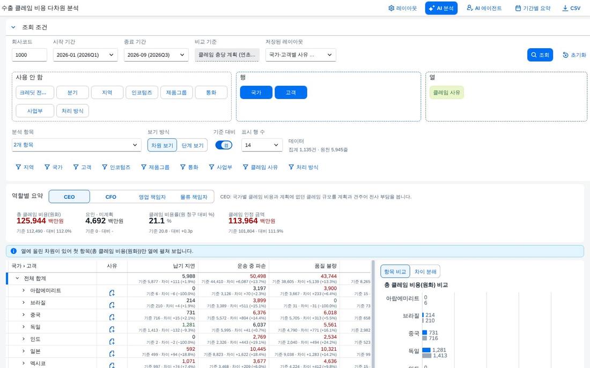Screen dimensions: 590x368
Task: Open the 인코텀즈 filter icon
Action: click(105, 167)
